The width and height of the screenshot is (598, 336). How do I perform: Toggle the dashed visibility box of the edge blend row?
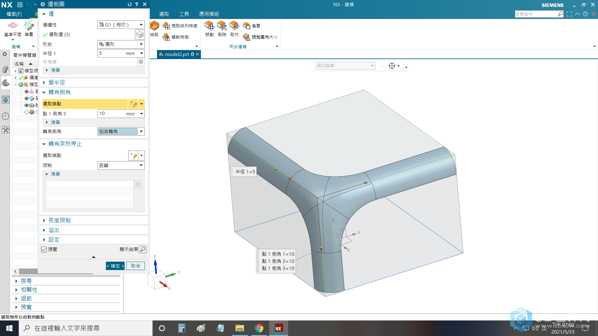pos(26,112)
